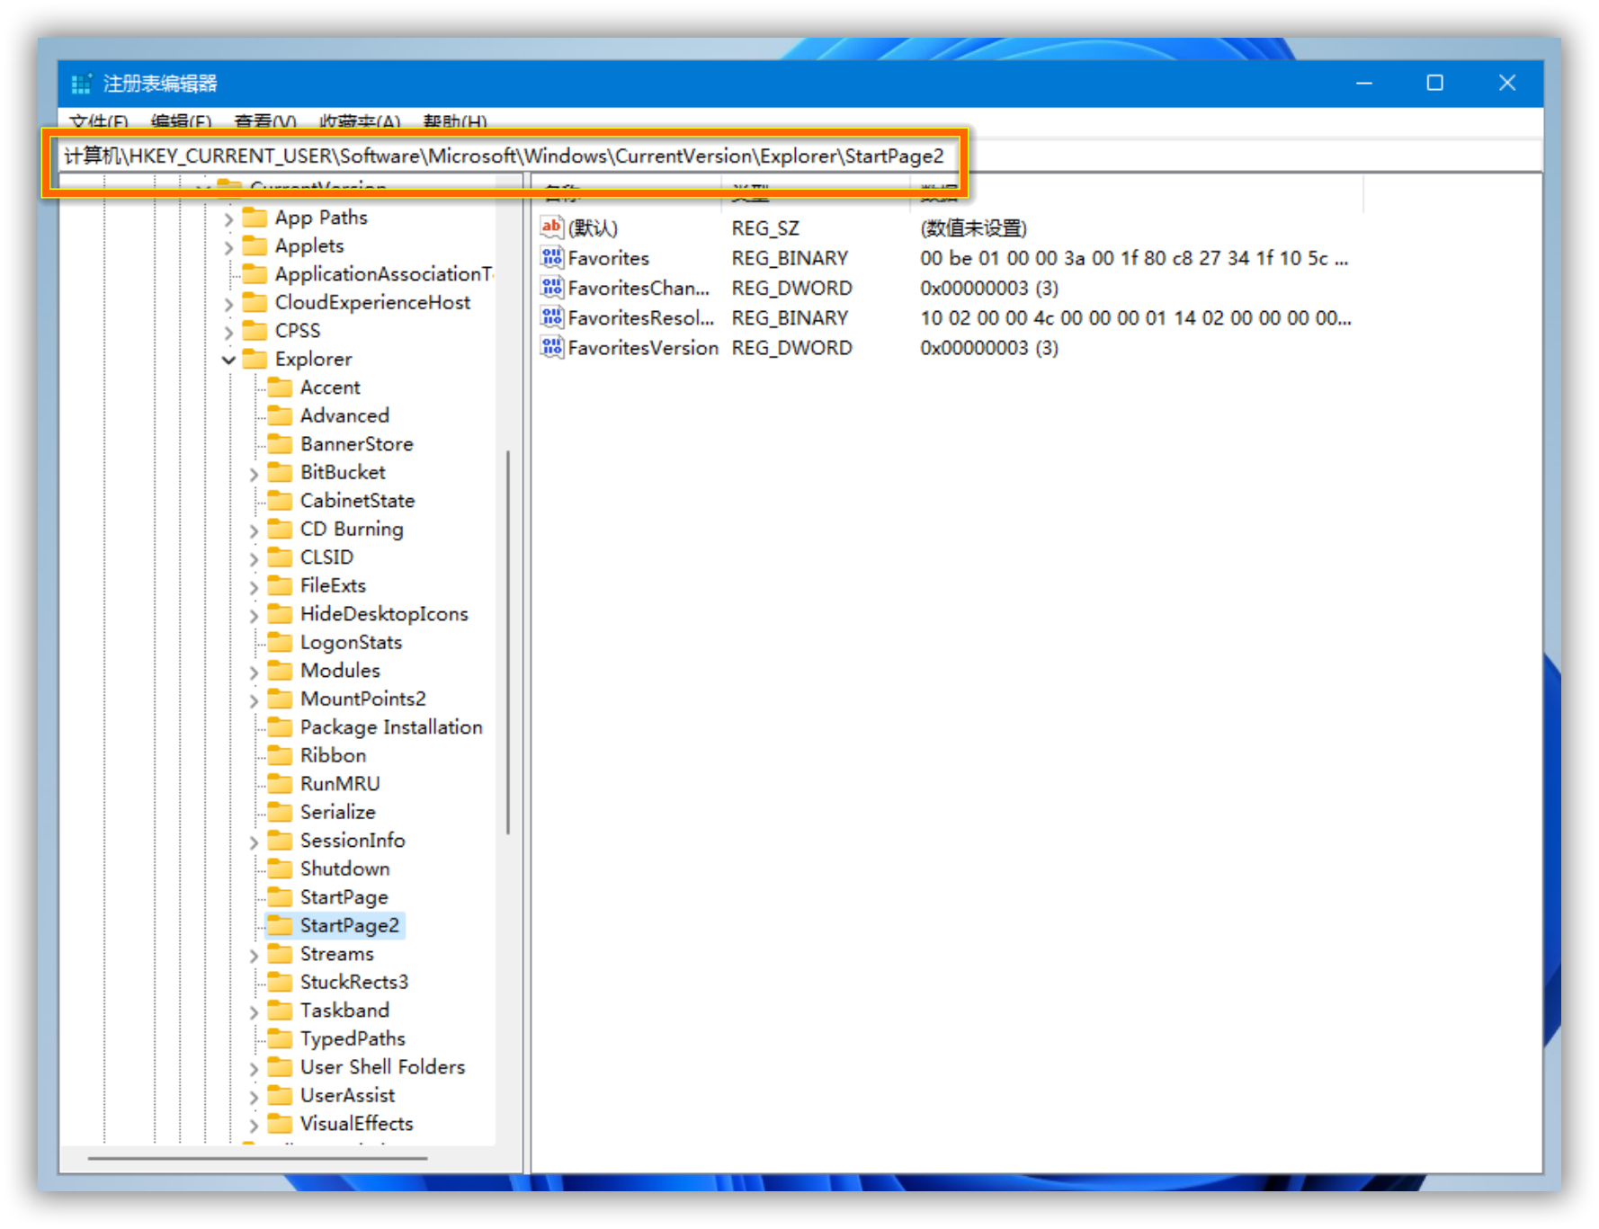Click the tree pane vertical scrollbar
This screenshot has width=1599, height=1229.
click(x=508, y=642)
